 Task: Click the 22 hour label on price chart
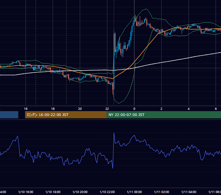pyautogui.click(x=107, y=109)
